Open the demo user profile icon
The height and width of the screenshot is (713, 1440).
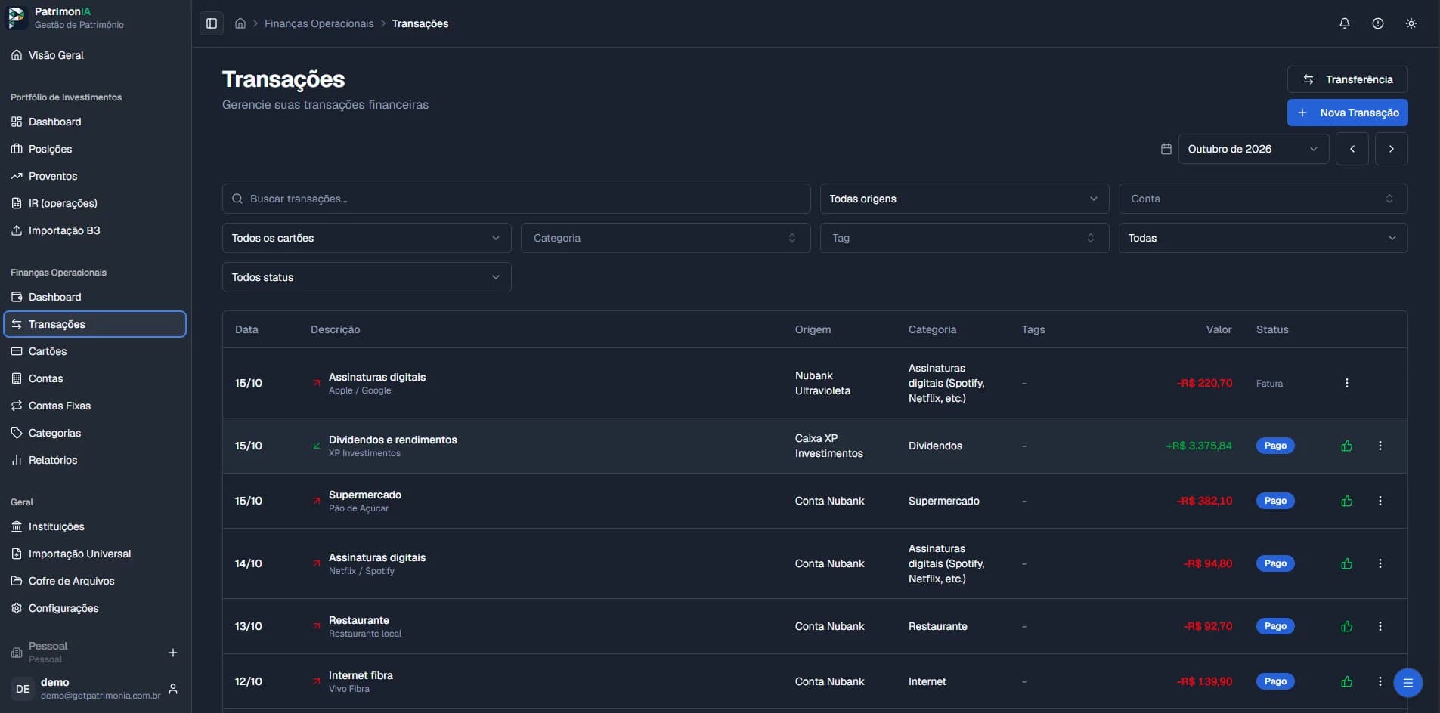tap(173, 689)
